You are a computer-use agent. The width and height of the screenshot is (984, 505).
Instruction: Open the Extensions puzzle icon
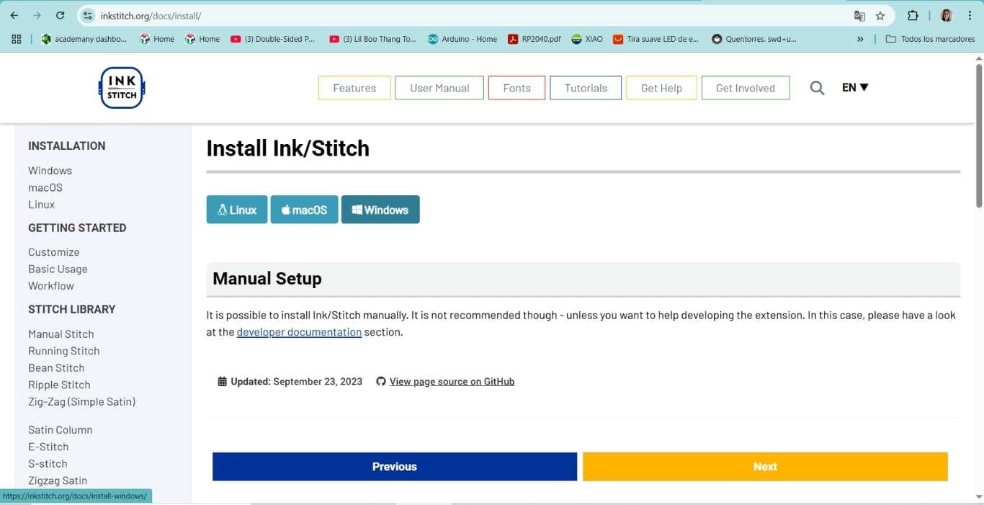[x=913, y=15]
